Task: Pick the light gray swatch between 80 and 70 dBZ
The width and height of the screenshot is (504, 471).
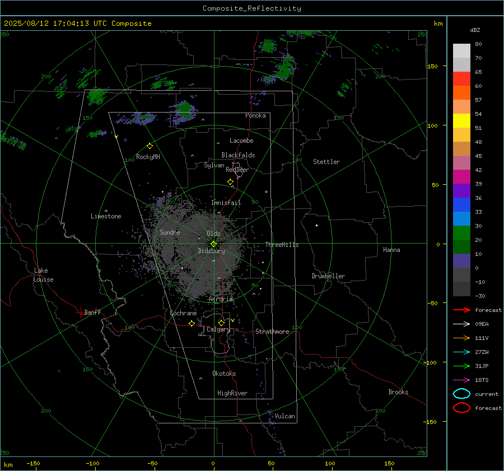Action: coord(461,50)
